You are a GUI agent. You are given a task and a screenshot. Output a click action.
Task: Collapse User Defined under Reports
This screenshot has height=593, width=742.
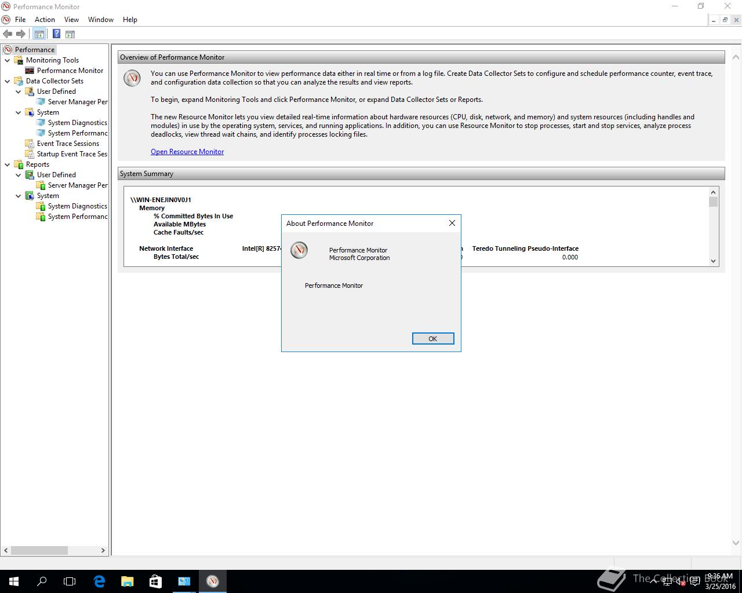click(x=19, y=175)
